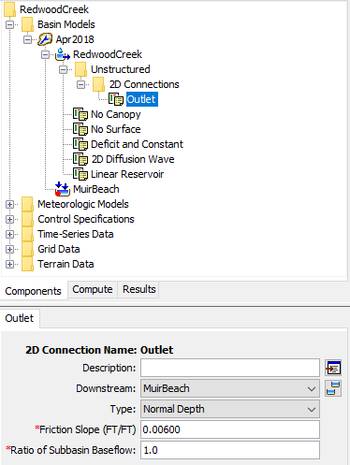Viewport: 350px width, 465px height.
Task: Click the RedwoodCreek subbasin icon
Action: (x=63, y=54)
